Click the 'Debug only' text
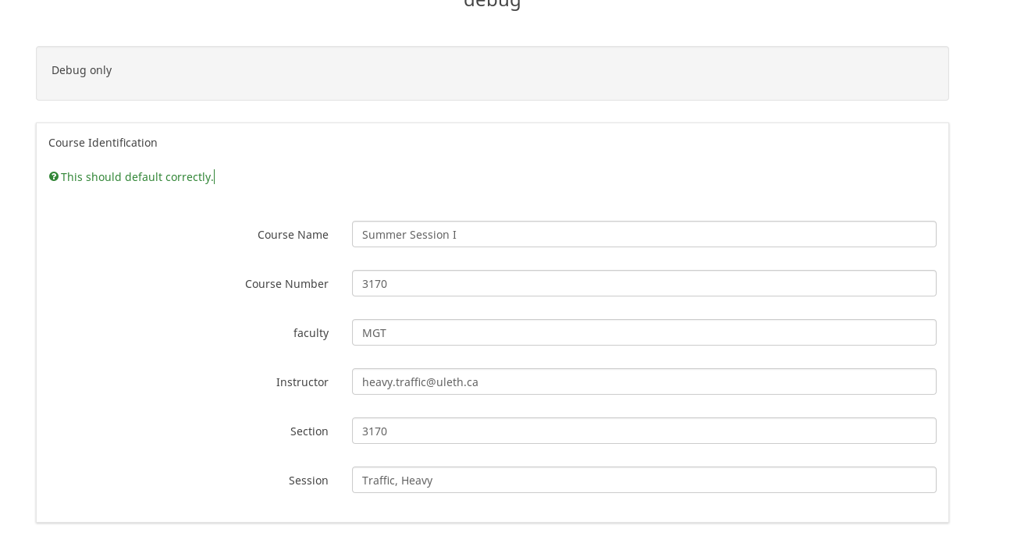Viewport: 1035px width, 550px height. [81, 70]
